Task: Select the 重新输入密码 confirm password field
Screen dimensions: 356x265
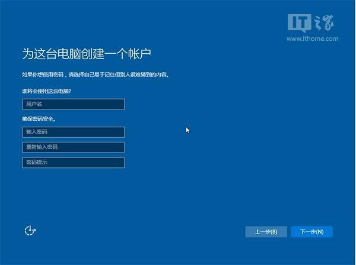Action: coord(74,147)
